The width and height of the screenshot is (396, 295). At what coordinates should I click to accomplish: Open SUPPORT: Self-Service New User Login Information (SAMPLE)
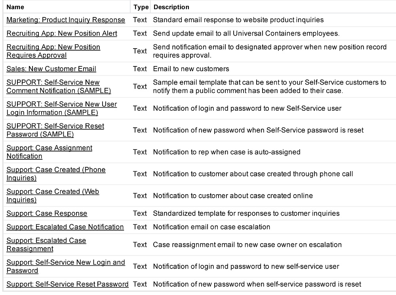[61, 108]
